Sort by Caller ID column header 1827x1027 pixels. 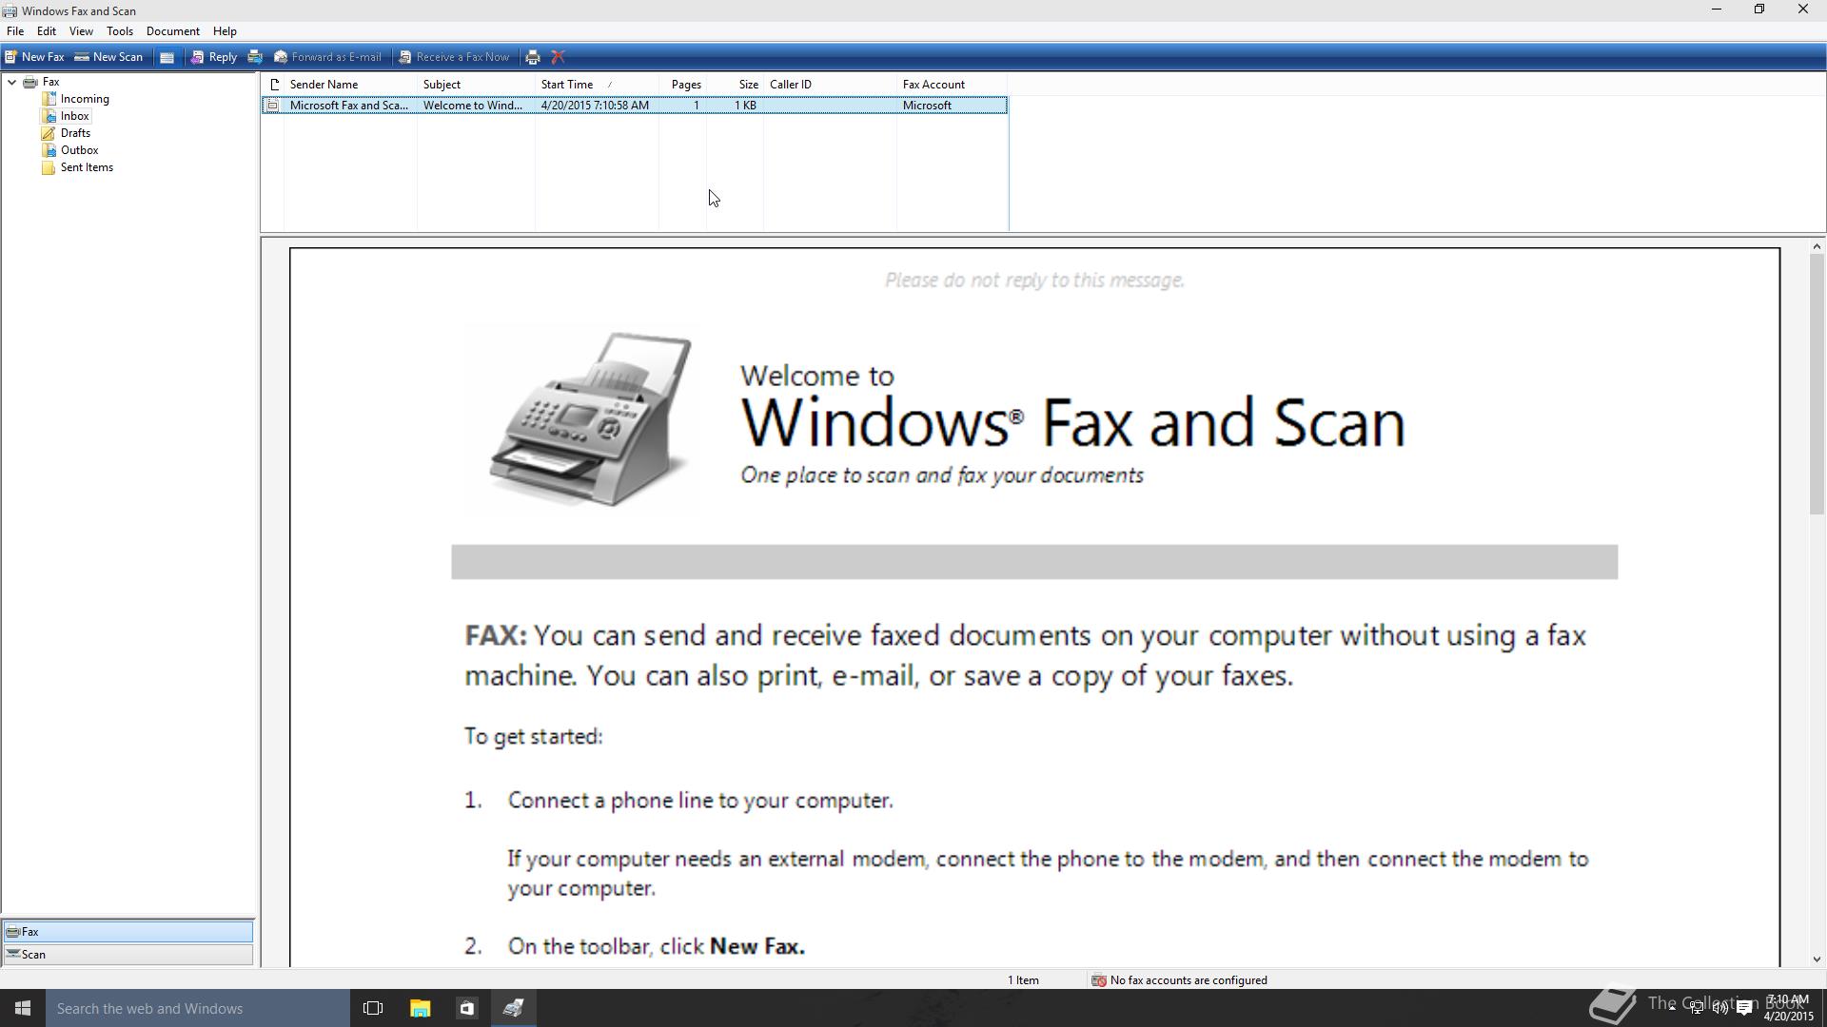click(830, 85)
